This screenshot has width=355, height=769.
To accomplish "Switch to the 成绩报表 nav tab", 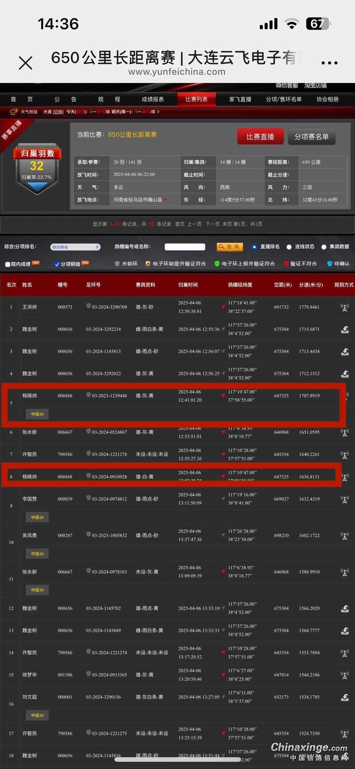I will click(153, 100).
